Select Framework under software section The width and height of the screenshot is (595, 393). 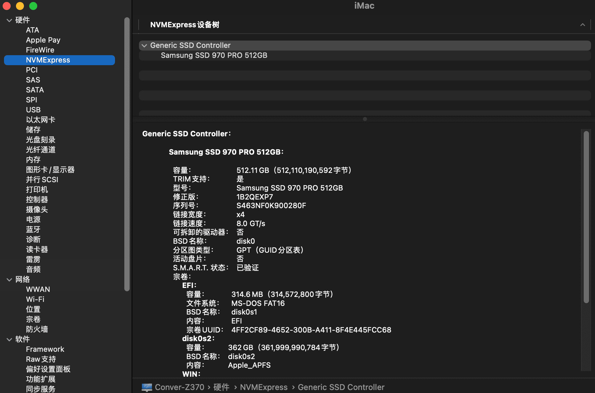pos(45,349)
